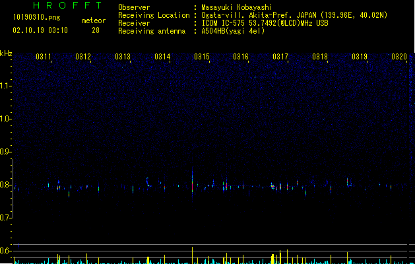Click the 0315 time marker
The width and height of the screenshot is (415, 264).
pyautogui.click(x=202, y=57)
